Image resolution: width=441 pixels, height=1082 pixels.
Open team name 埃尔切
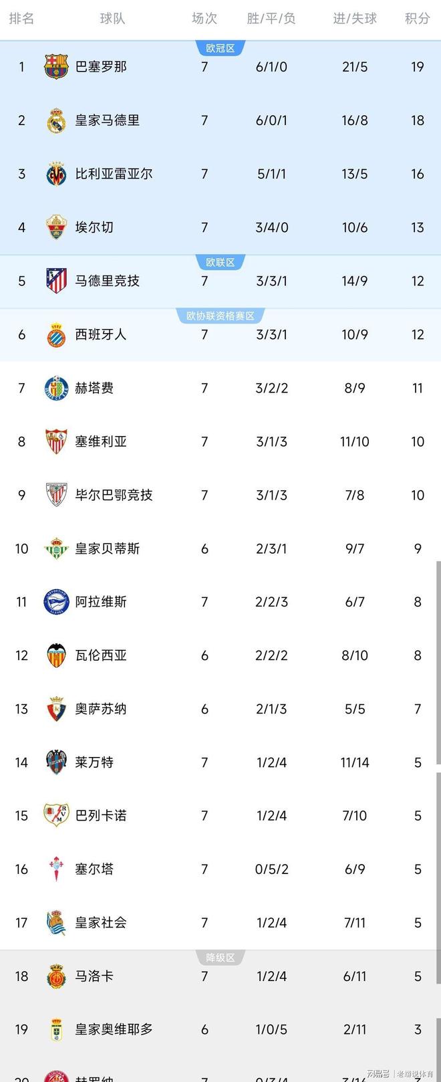[94, 227]
